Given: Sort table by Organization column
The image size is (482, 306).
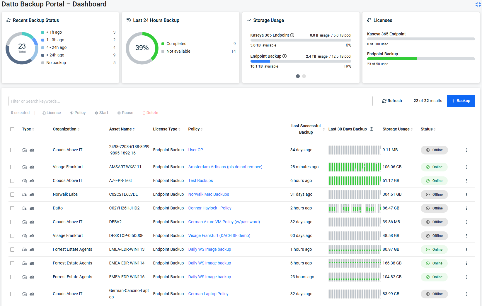Looking at the screenshot, I should [x=66, y=129].
